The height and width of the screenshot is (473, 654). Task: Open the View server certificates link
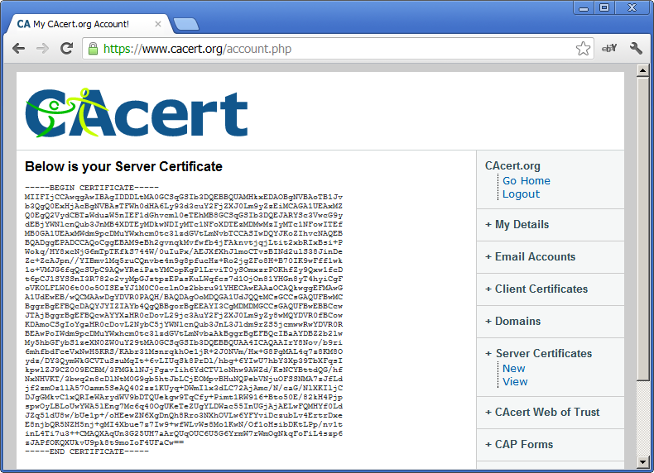(x=515, y=382)
